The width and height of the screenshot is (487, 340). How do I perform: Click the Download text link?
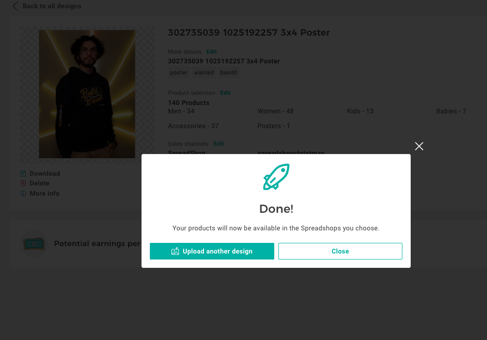click(45, 173)
